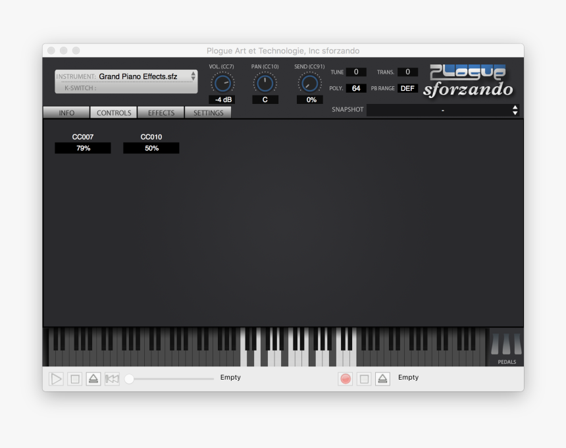The image size is (566, 448).
Task: Click the pan value field showing C
Action: 265,99
